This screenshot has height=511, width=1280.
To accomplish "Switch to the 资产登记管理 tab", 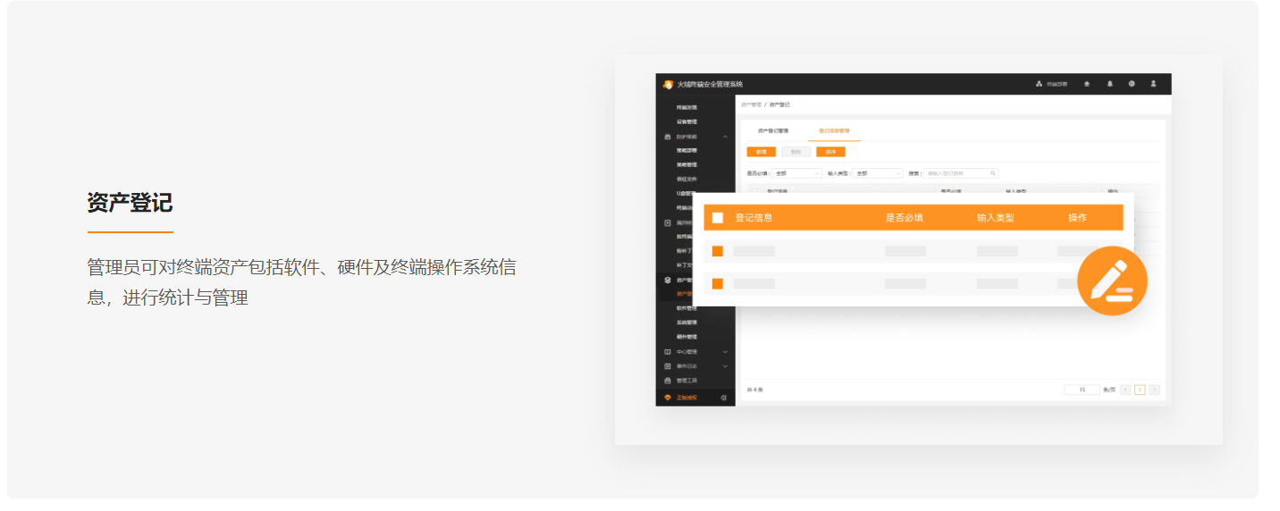I will coord(772,130).
